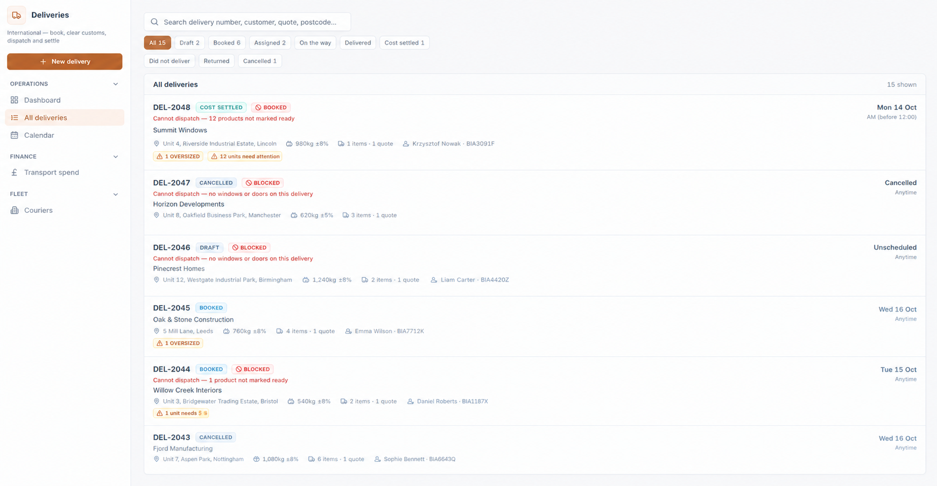Image resolution: width=937 pixels, height=486 pixels.
Task: Open All deliveries in sidebar
Action: point(65,118)
